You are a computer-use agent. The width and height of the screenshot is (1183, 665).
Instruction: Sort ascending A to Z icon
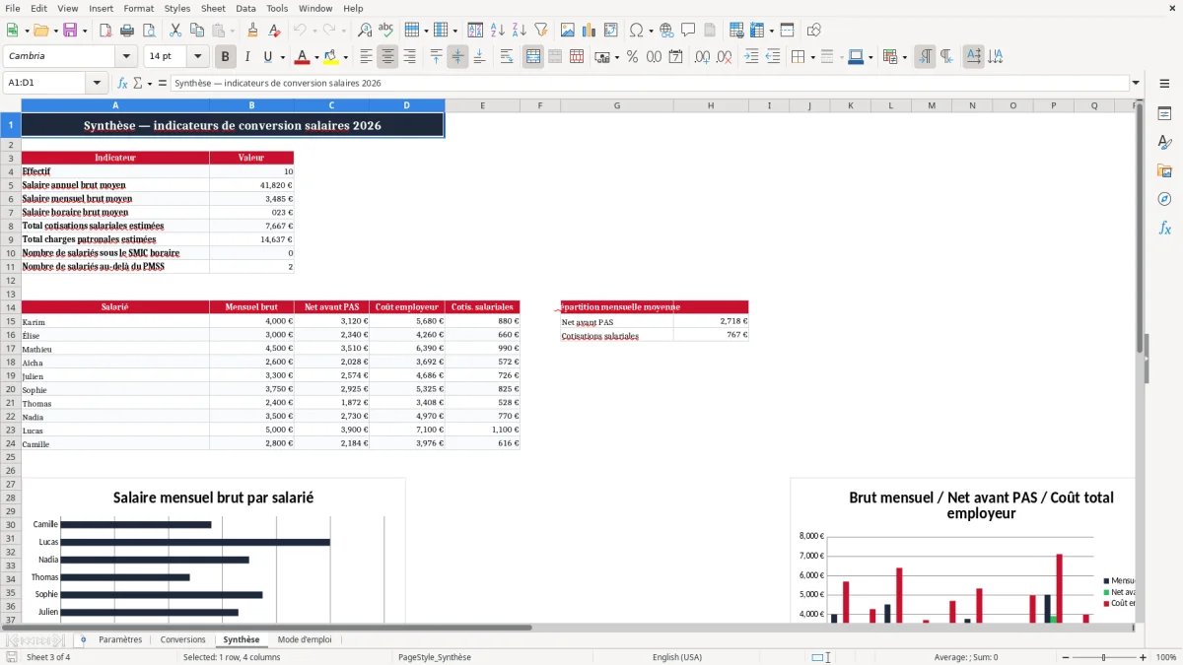tap(498, 31)
